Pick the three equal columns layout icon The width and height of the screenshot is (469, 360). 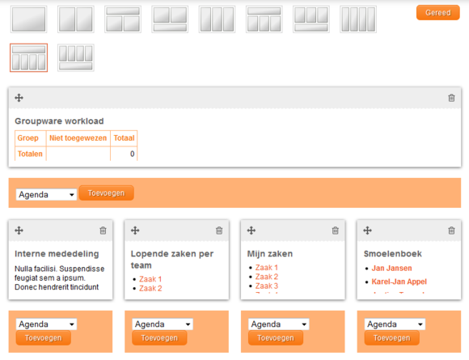tap(217, 19)
